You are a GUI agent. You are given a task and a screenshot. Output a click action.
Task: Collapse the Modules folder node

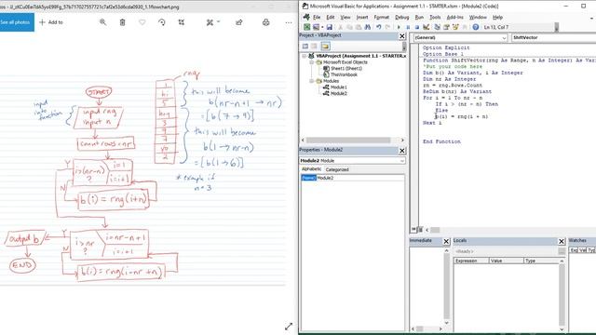311,81
